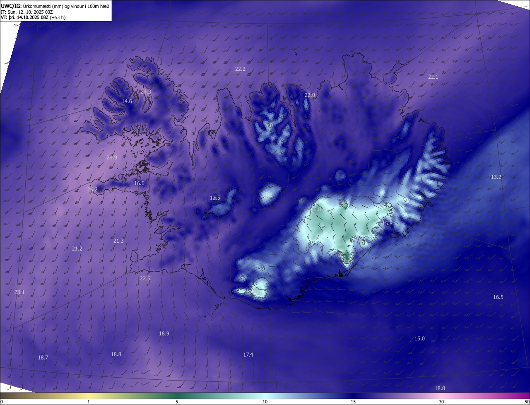This screenshot has width=530, height=405.
Task: Click the color scale tick label 30
Action: 441,402
